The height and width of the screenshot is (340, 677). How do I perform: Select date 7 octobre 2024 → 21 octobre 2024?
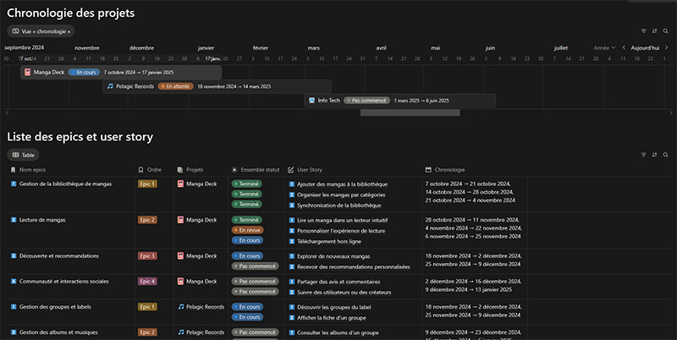click(468, 184)
